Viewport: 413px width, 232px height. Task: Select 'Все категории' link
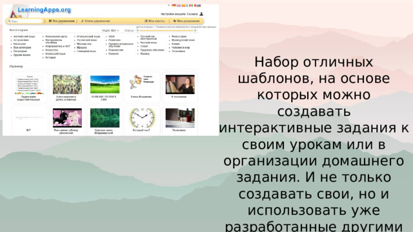coord(23,48)
